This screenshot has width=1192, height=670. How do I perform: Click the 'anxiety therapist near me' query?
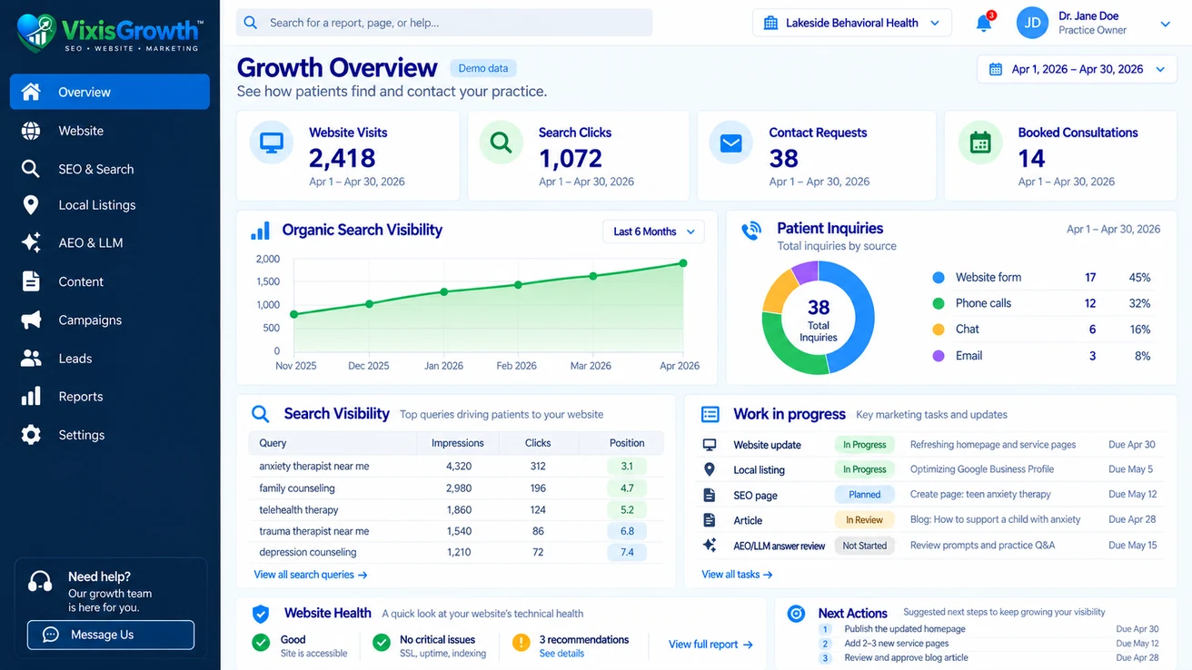[314, 467]
